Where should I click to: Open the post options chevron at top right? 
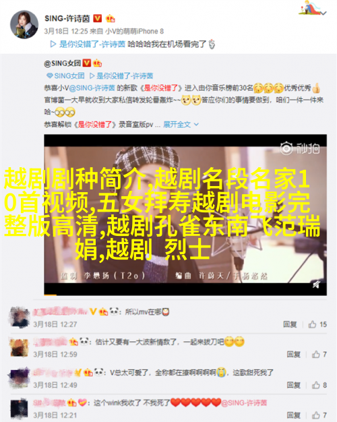(324, 13)
